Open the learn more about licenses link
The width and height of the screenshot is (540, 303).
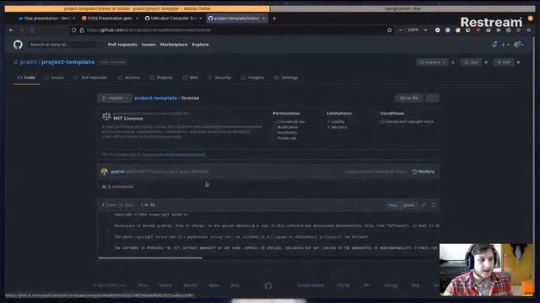click(x=174, y=155)
